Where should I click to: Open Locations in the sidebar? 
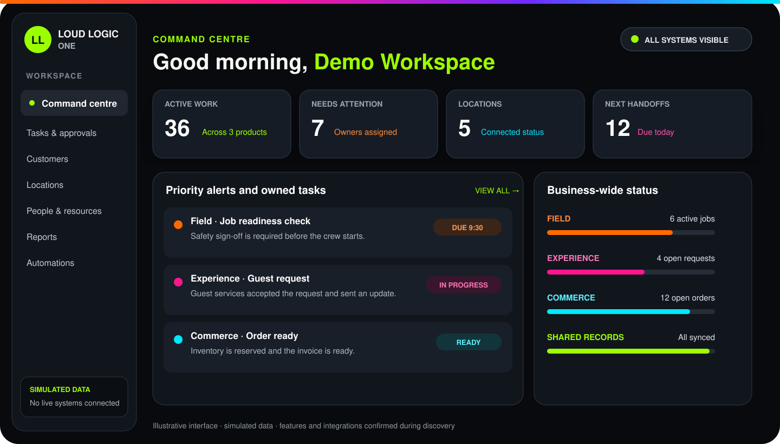tap(45, 185)
